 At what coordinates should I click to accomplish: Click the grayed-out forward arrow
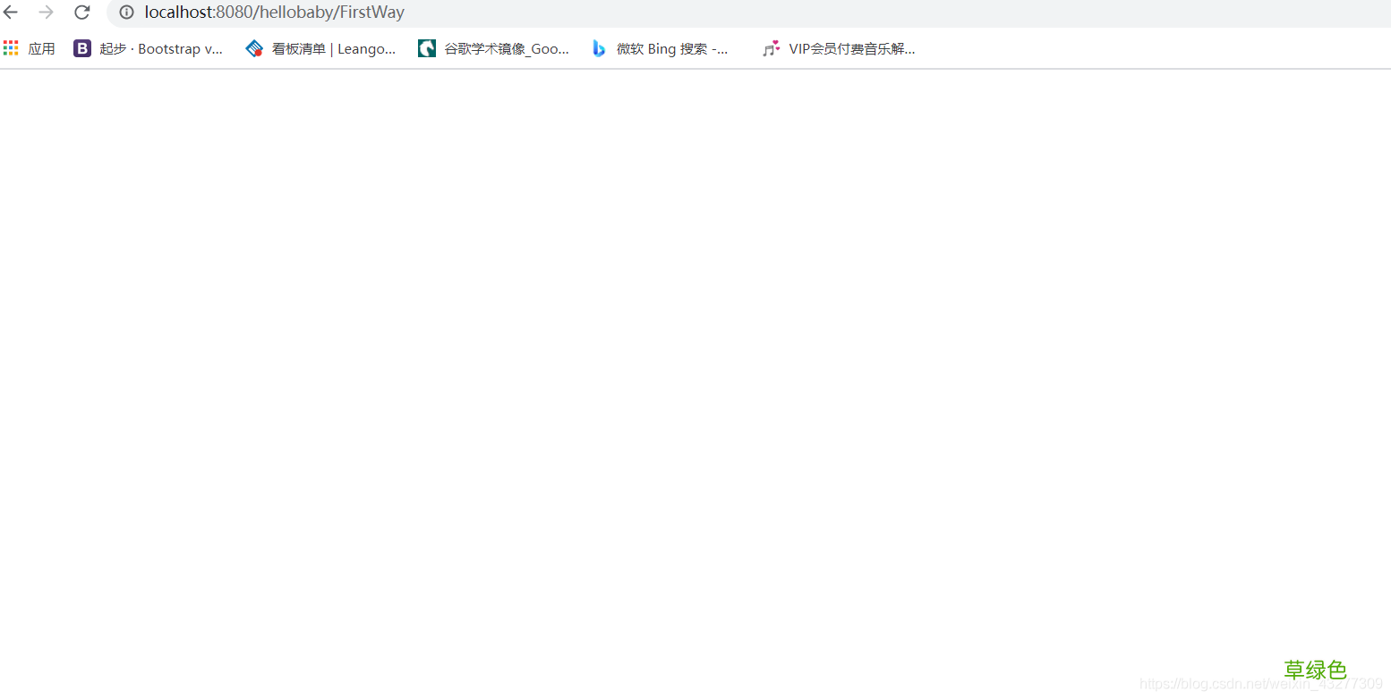pyautogui.click(x=47, y=13)
